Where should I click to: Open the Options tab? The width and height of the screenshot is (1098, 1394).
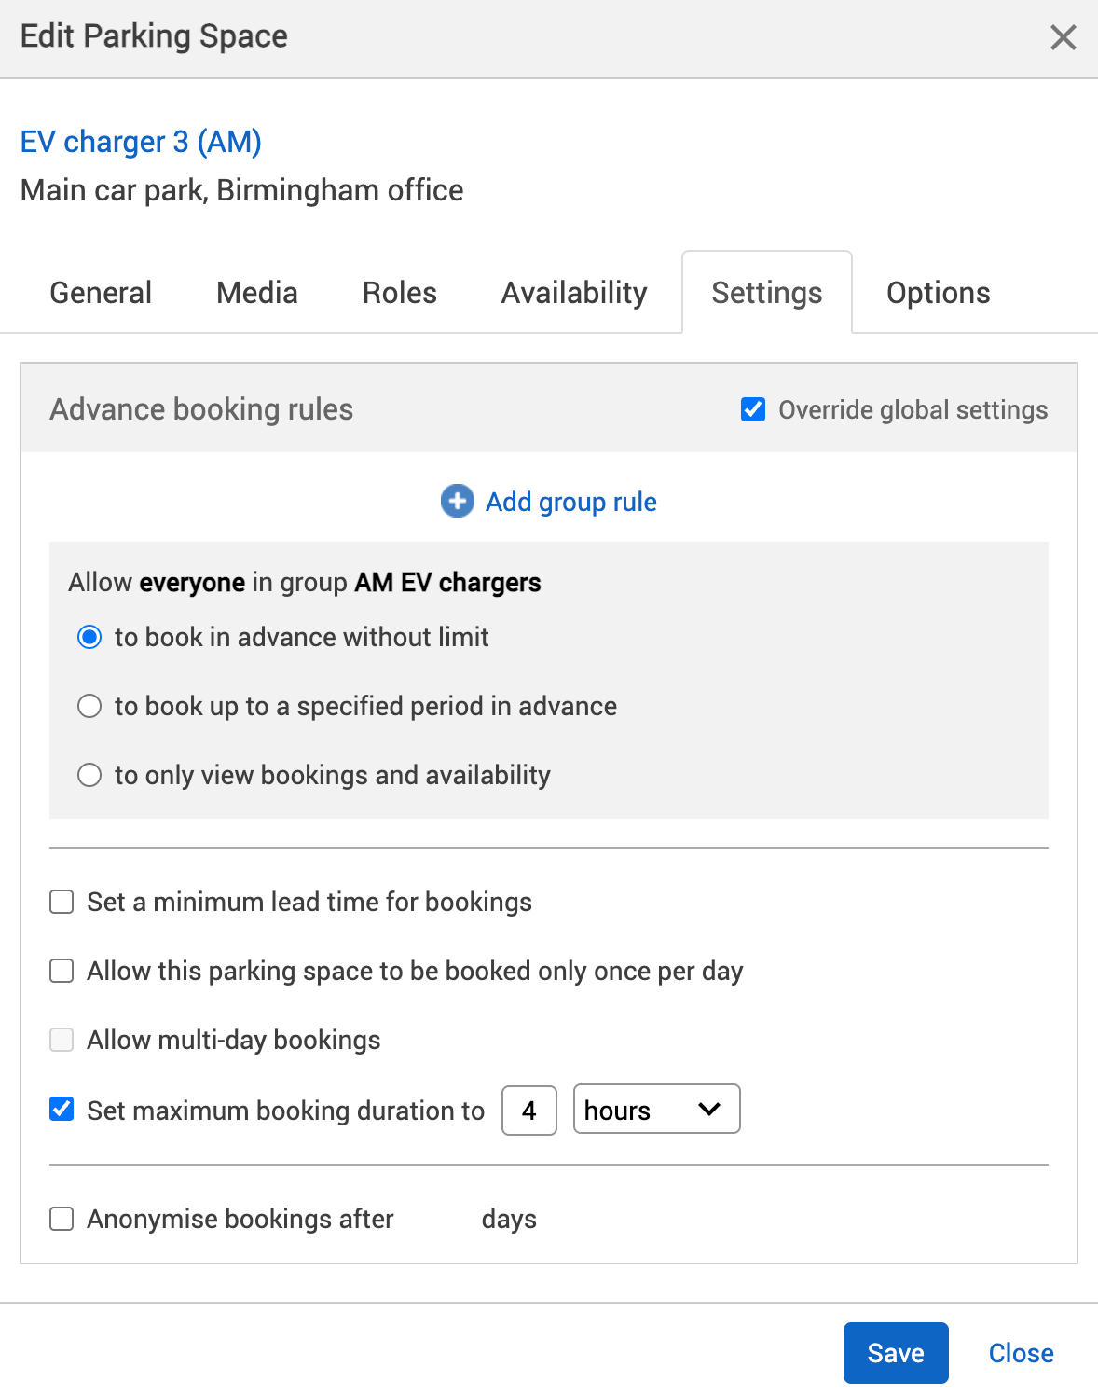click(938, 293)
